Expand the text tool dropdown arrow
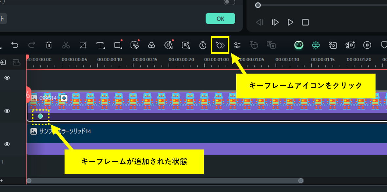The image size is (387, 192). coord(105,49)
